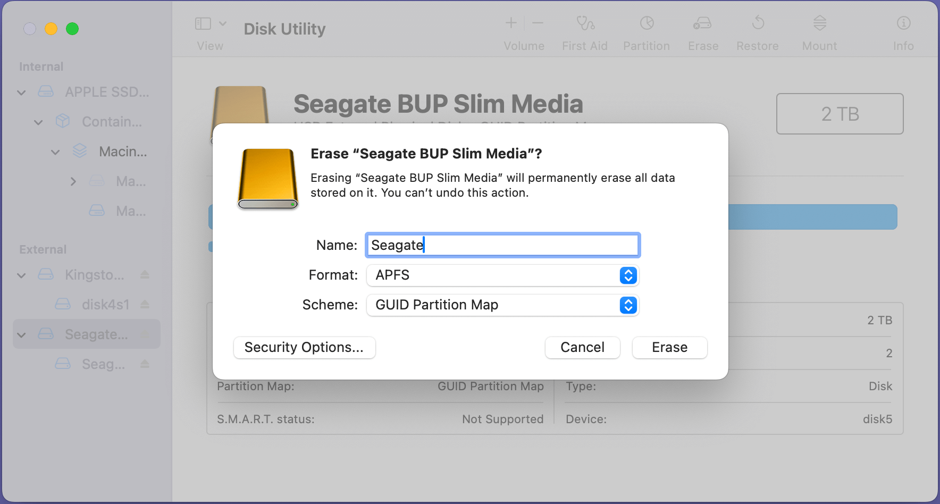Show Info for the selected disk
This screenshot has height=504, width=940.
903,29
